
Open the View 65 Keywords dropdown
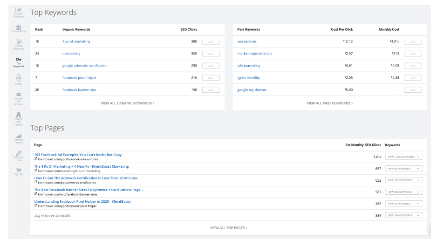pyautogui.click(x=404, y=169)
